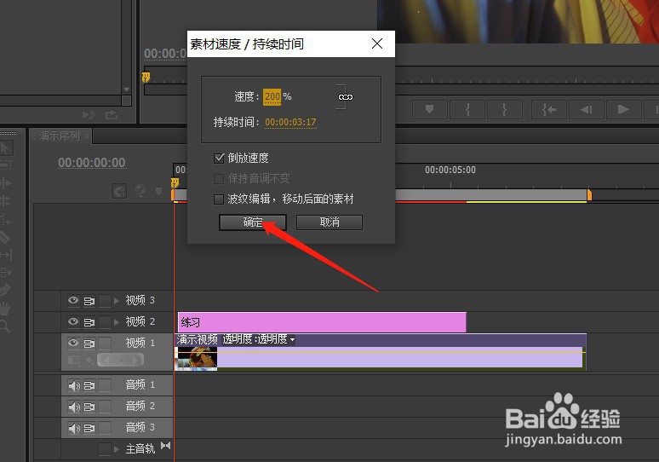Select the Pen tool
This screenshot has height=462, width=659.
click(4, 291)
